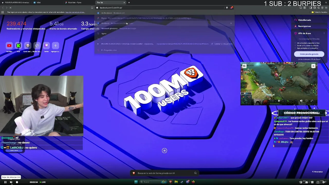Image resolution: width=329 pixels, height=185 pixels.
Task: Switch to FISSURE PLAYGROUND 2 tab
Action: tap(16, 3)
